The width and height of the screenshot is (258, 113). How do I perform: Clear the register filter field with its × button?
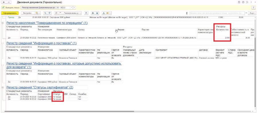pos(74,8)
